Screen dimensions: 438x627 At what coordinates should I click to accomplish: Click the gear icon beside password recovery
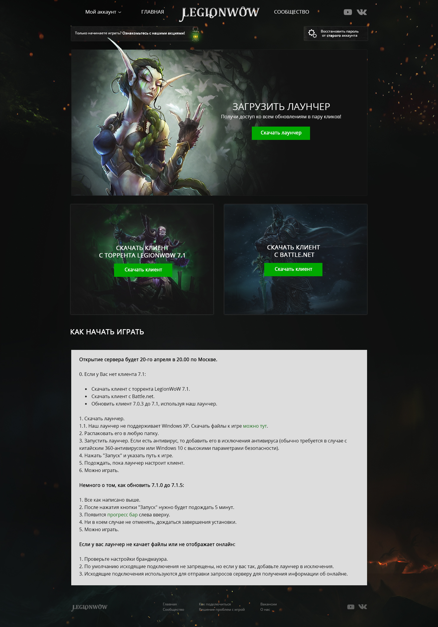[x=312, y=33]
